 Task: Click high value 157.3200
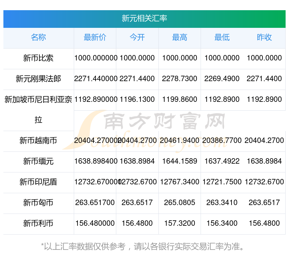(180, 223)
